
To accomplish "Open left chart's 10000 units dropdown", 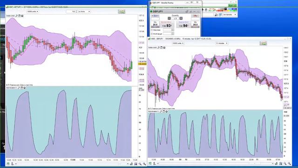I will click(x=33, y=12).
